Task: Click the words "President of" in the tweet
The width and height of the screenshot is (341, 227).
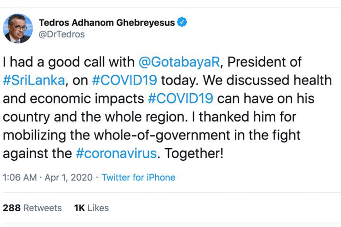Action: coord(264,62)
